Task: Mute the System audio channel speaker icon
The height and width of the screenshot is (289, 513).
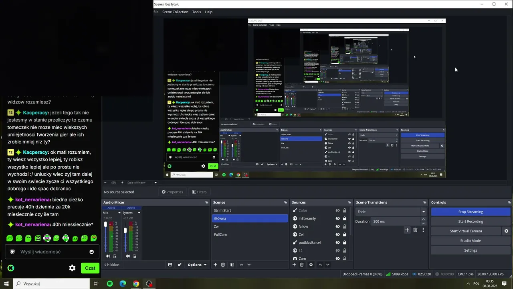Action: point(127,256)
